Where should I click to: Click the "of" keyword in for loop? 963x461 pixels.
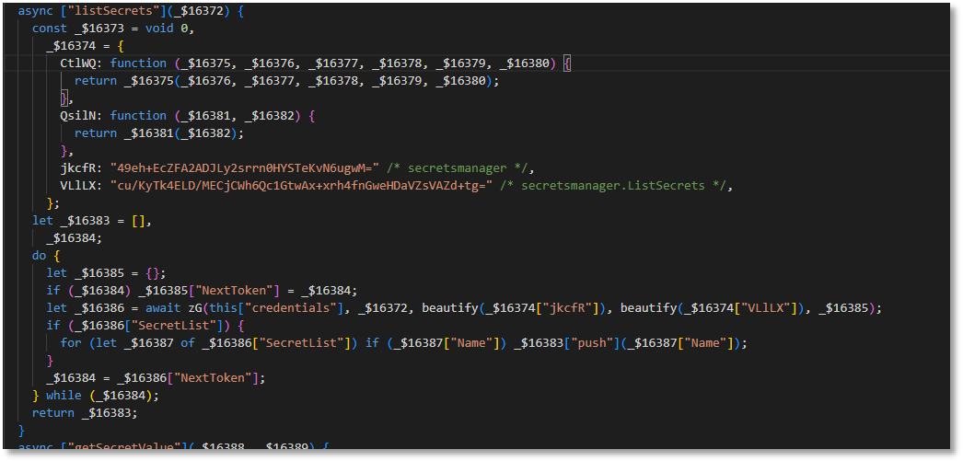(x=187, y=343)
